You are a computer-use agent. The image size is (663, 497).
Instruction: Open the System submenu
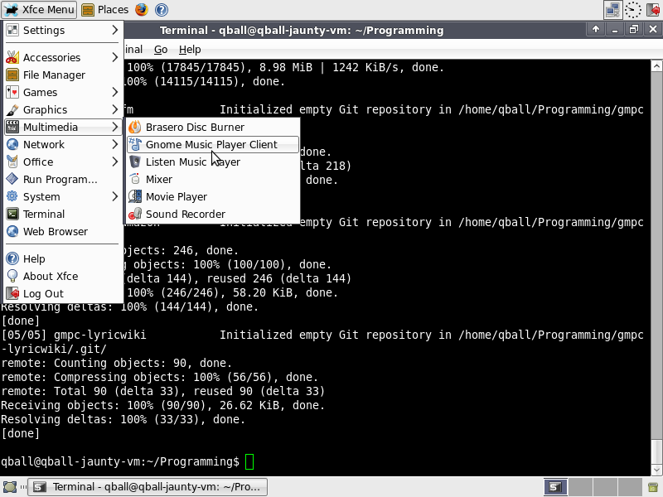point(63,196)
